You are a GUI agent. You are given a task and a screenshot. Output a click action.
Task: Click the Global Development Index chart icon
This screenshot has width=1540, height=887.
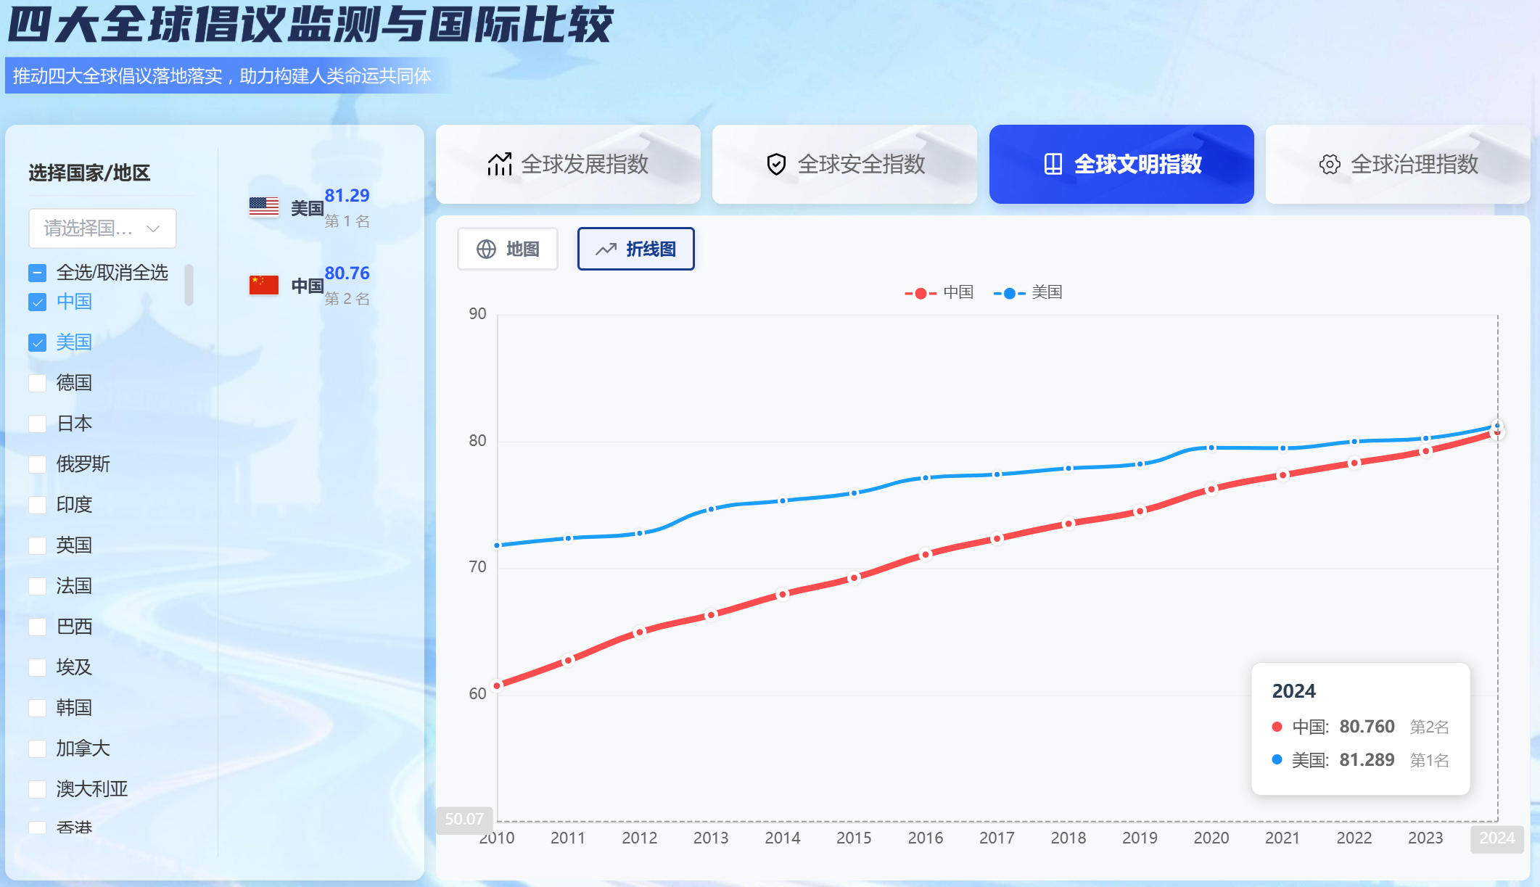click(x=499, y=165)
